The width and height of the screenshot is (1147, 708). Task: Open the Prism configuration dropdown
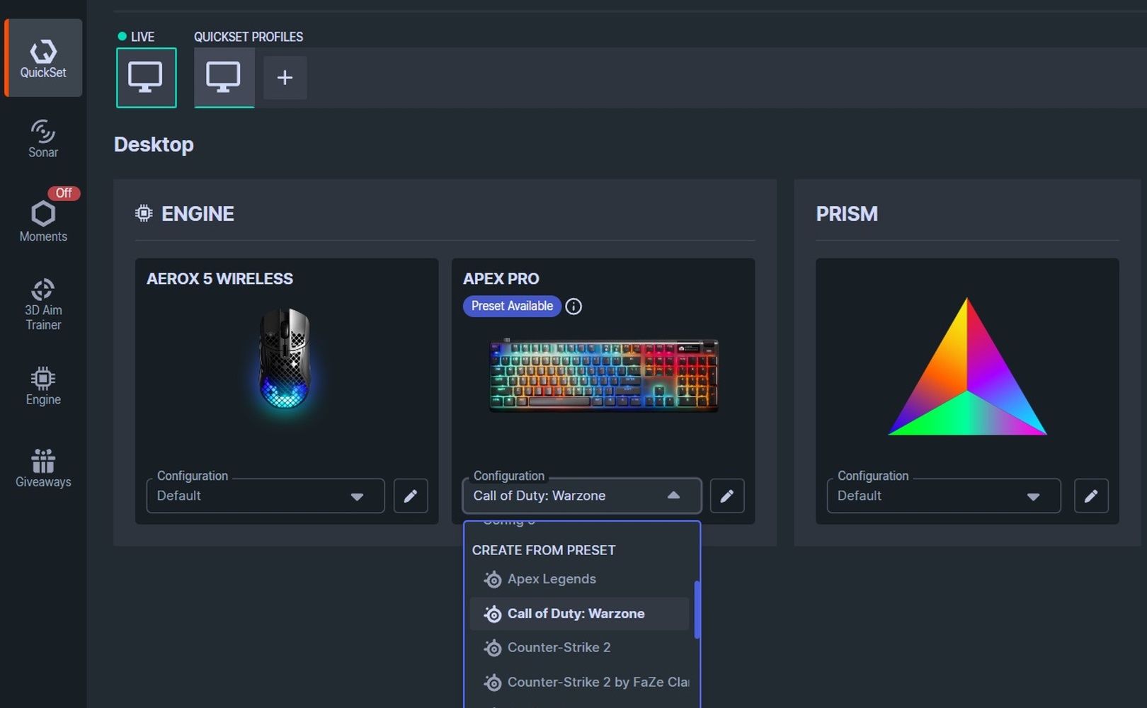click(x=944, y=496)
